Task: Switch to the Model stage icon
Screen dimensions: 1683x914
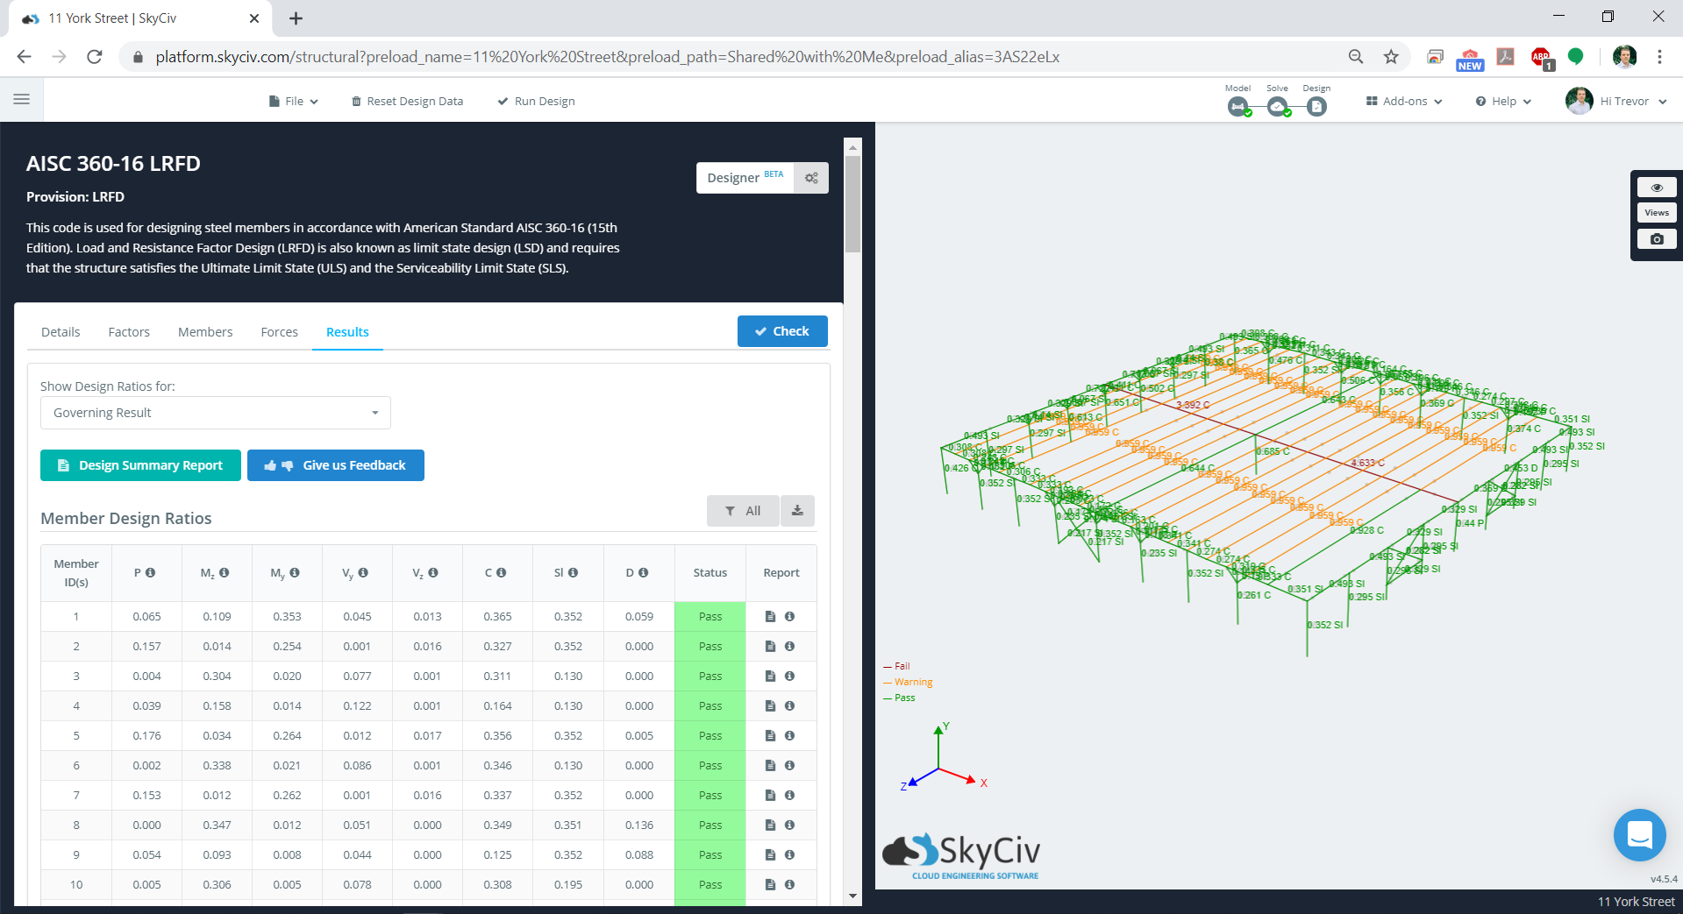Action: [1237, 107]
